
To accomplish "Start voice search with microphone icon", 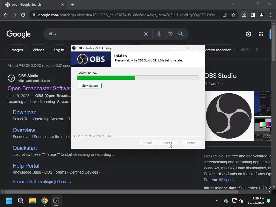I will (159, 34).
